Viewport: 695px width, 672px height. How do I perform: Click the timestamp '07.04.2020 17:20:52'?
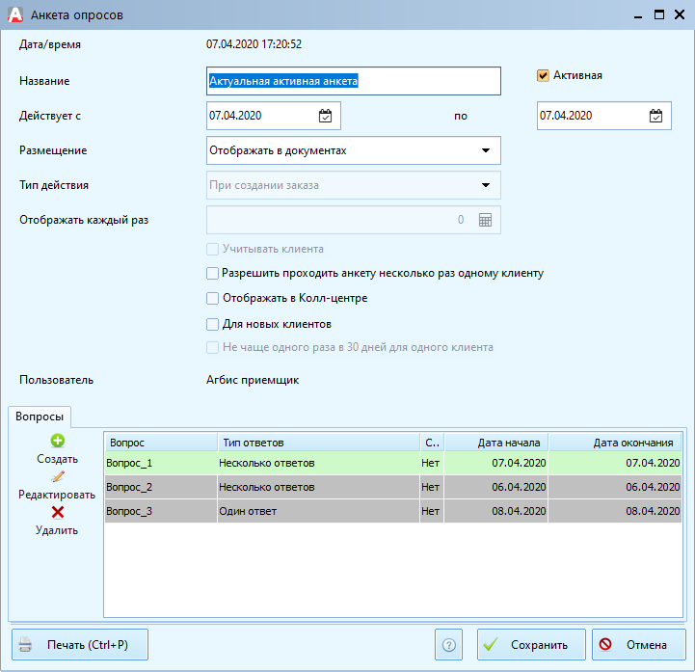(254, 44)
